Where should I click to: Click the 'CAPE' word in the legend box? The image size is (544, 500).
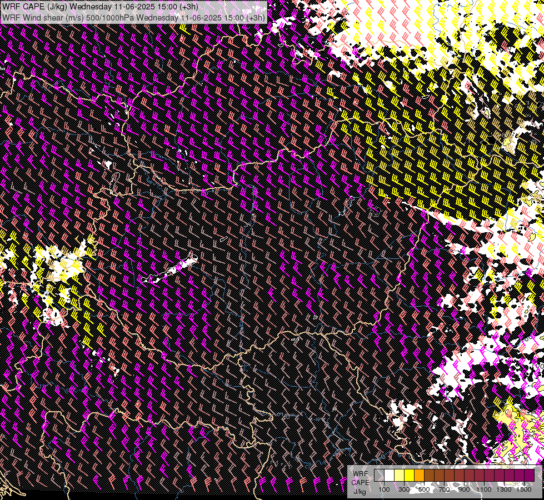click(x=361, y=483)
